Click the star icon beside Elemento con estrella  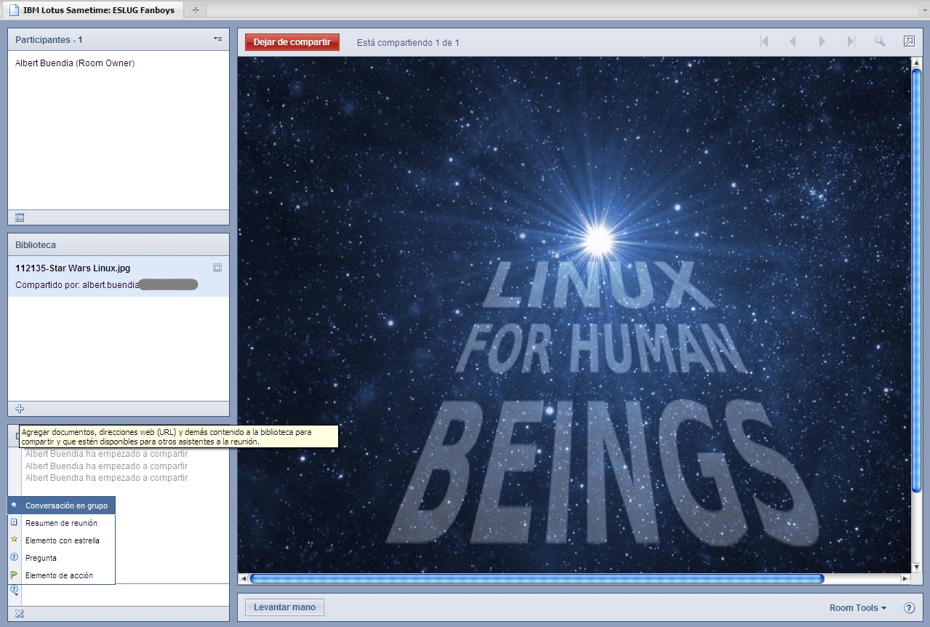[x=14, y=540]
